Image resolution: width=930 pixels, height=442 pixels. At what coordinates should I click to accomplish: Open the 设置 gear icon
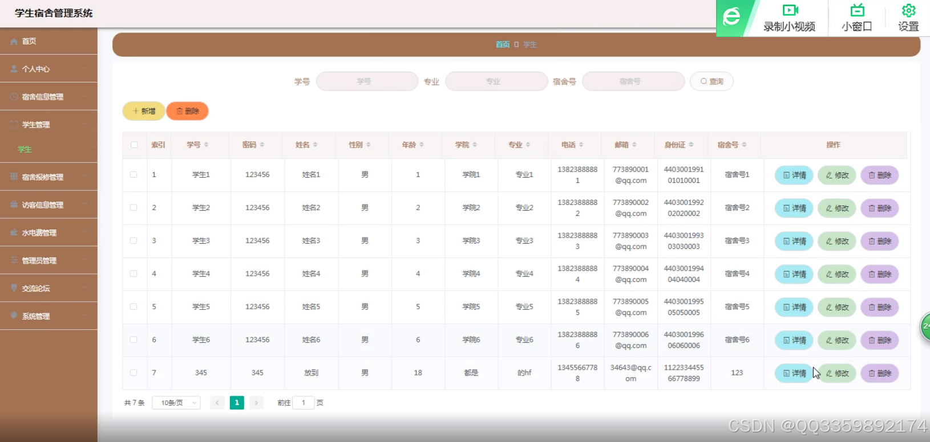(908, 10)
